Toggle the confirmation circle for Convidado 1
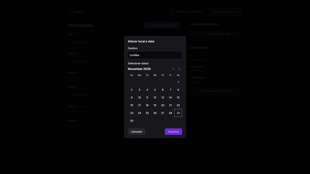 (239, 68)
